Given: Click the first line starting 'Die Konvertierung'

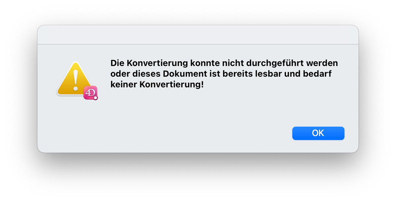Looking at the screenshot, I should (224, 63).
